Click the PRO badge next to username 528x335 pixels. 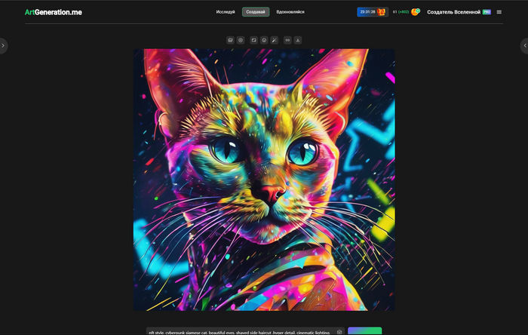point(487,12)
